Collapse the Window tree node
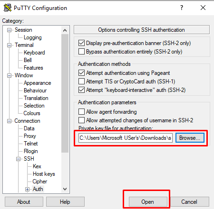The height and width of the screenshot is (209, 214). click(10, 75)
